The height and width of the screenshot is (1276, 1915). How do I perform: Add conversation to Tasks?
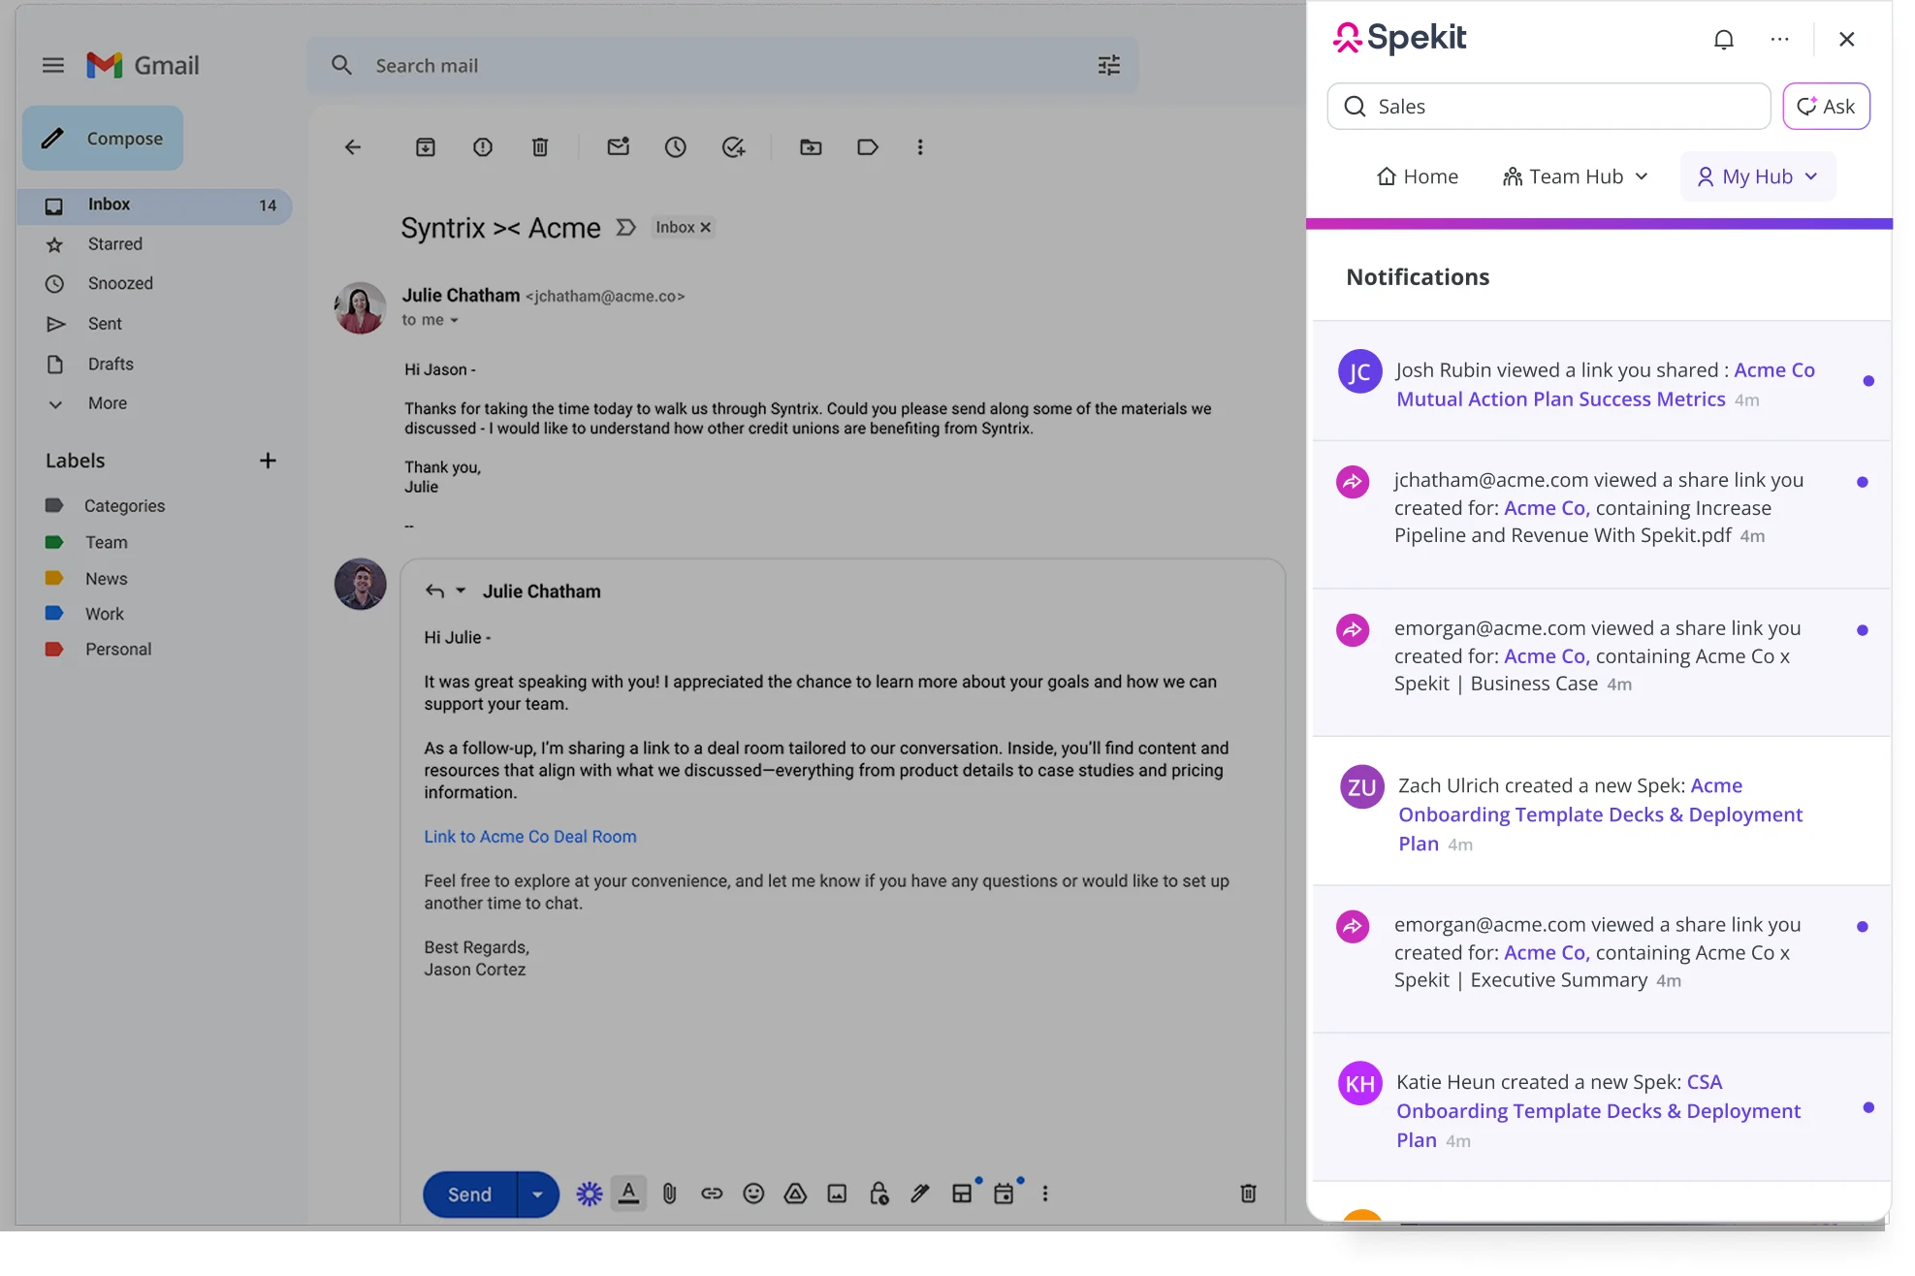(734, 147)
